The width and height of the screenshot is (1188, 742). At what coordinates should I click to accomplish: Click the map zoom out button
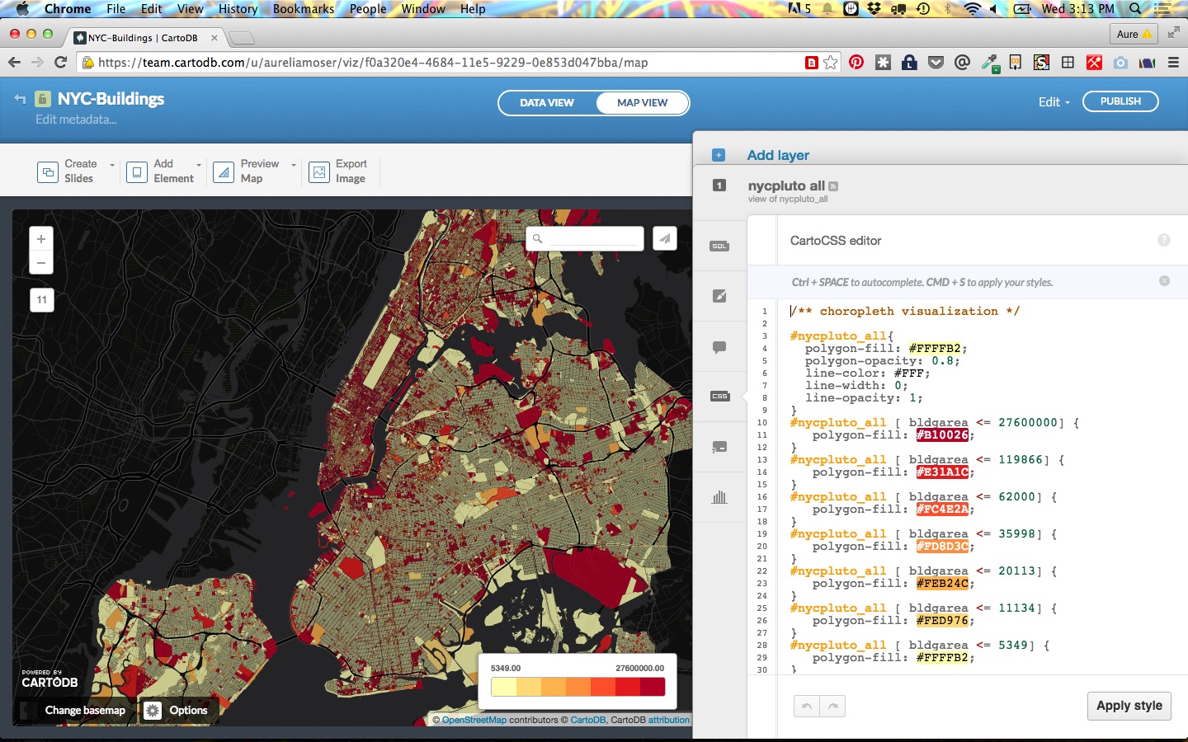click(41, 263)
